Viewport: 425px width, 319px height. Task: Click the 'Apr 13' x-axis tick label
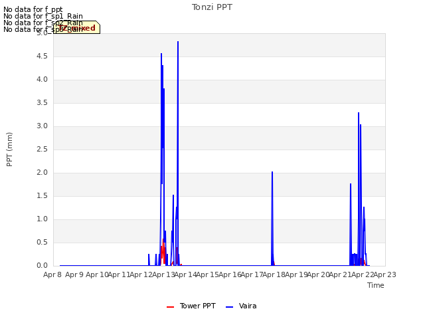[x=163, y=274]
